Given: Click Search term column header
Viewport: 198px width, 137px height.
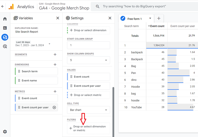Looking at the screenshot, I should (131, 26).
